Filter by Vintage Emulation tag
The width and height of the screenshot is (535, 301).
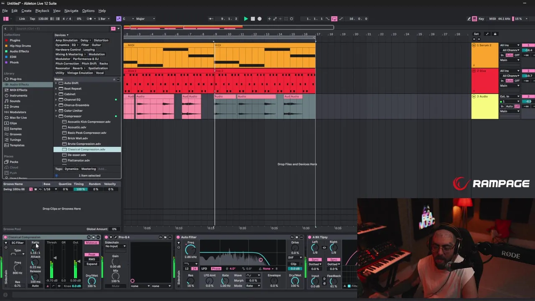(80, 73)
